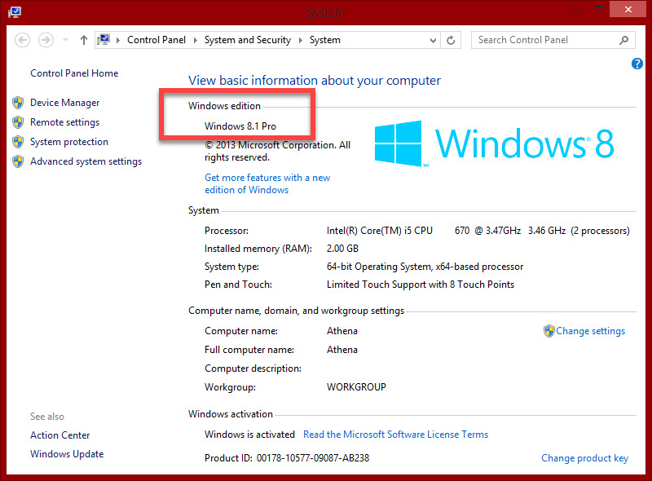Go back with the Back arrow button
This screenshot has width=652, height=481.
point(23,41)
